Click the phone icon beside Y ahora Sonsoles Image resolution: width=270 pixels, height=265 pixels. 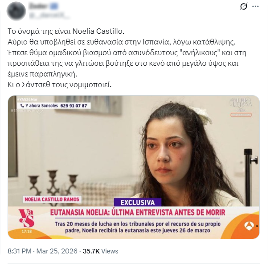22,105
